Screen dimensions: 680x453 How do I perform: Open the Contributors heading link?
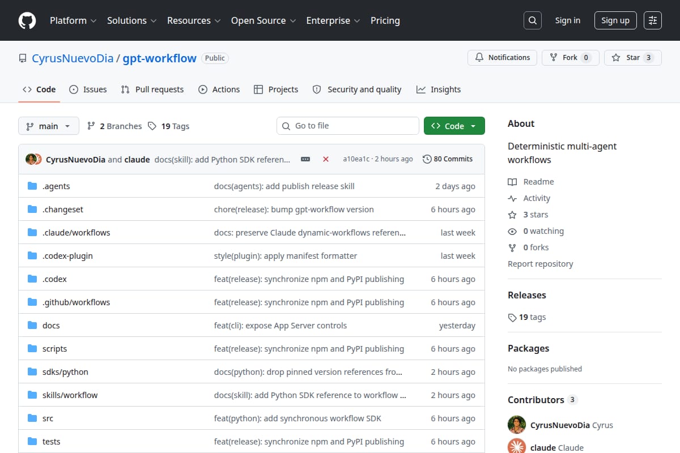pyautogui.click(x=542, y=400)
